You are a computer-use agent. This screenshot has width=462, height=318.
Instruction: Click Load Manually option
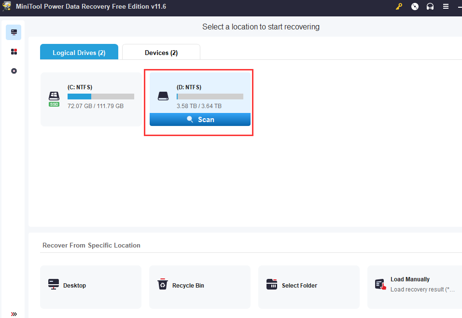415,287
